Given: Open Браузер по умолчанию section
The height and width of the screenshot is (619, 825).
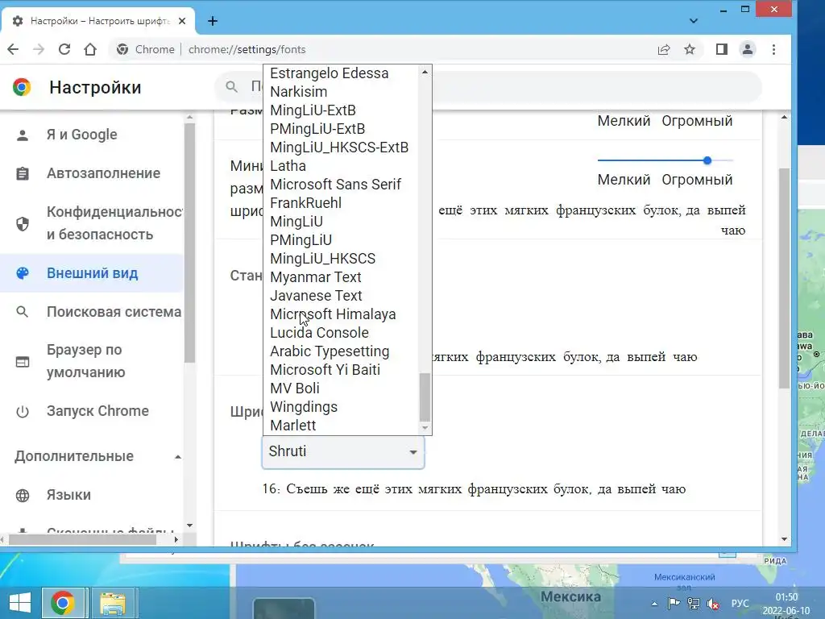Looking at the screenshot, I should coord(92,361).
